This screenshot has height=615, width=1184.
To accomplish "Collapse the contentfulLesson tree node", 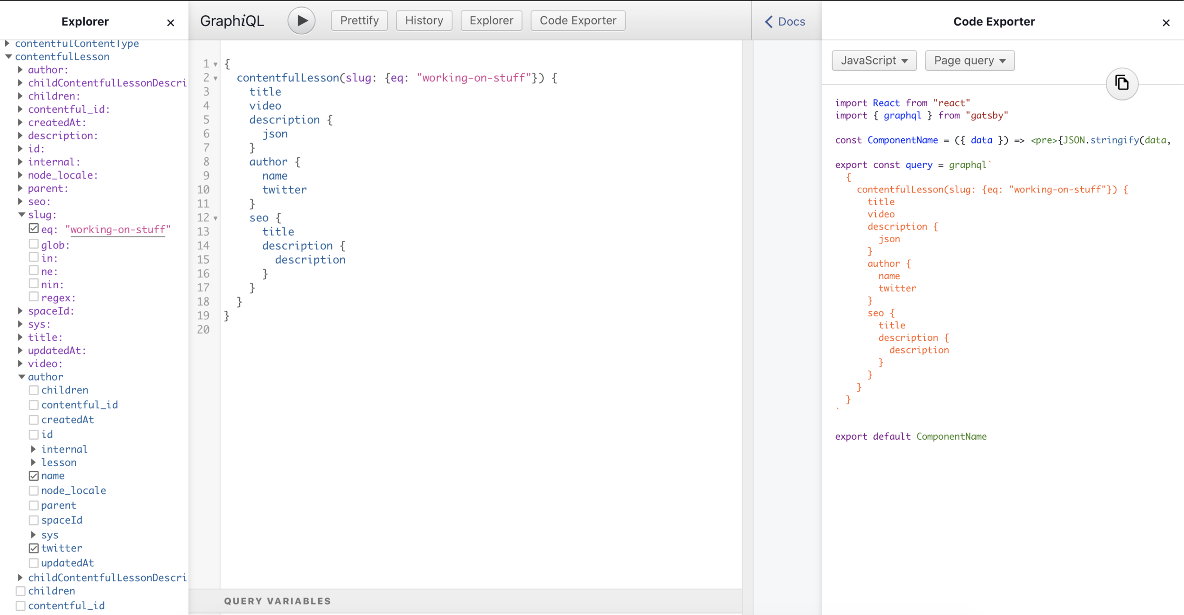I will [9, 56].
